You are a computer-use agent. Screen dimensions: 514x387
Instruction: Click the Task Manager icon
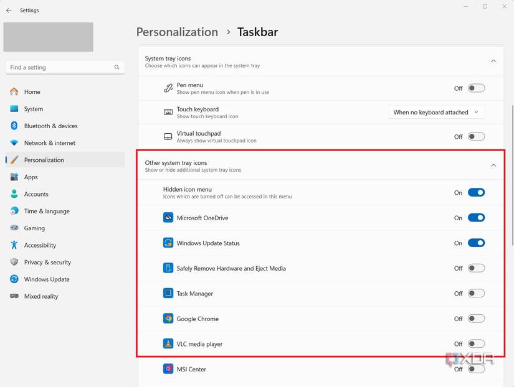click(x=168, y=294)
